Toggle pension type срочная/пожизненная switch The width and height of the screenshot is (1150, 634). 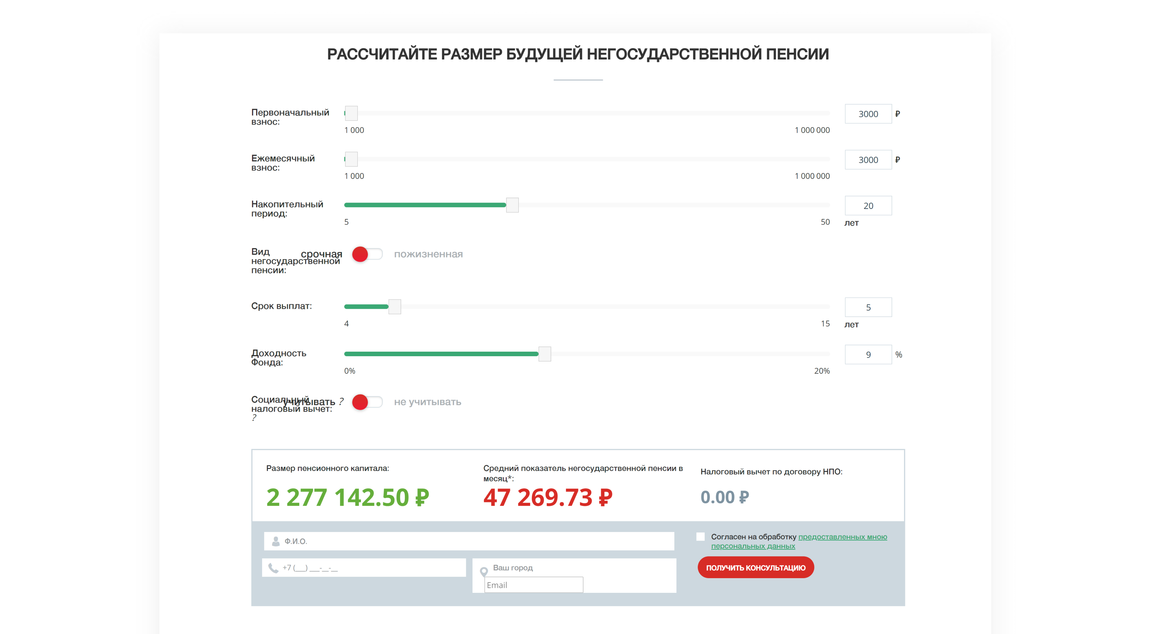click(x=367, y=254)
